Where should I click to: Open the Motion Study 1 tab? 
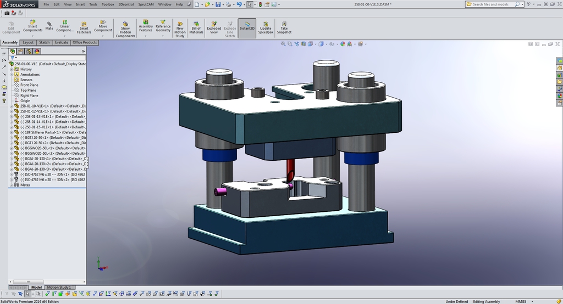(x=58, y=287)
